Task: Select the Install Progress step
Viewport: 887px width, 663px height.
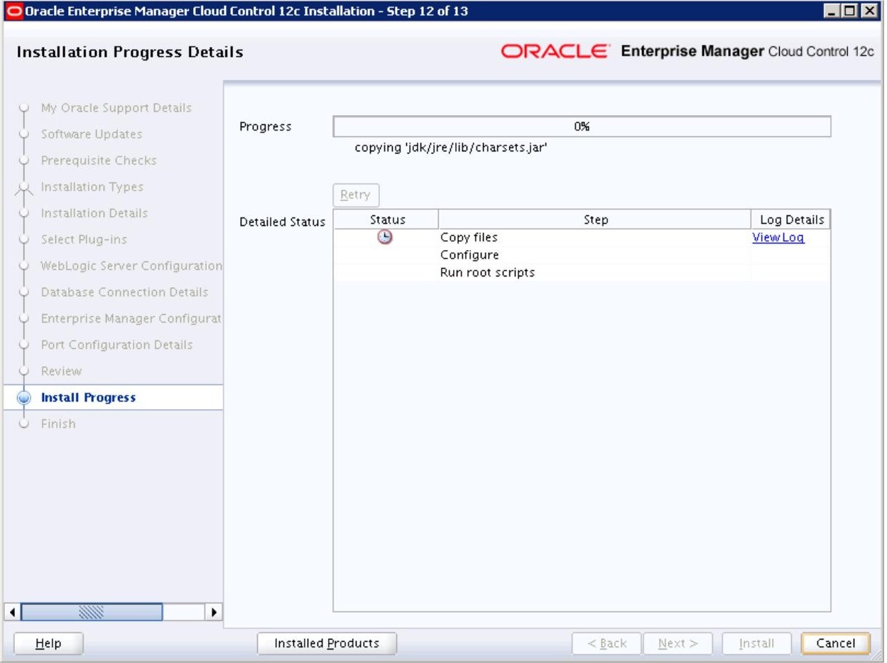Action: pyautogui.click(x=88, y=397)
